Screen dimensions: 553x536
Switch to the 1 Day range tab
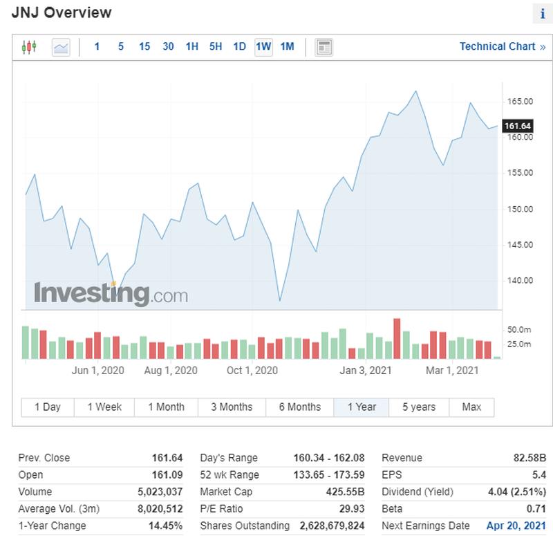click(x=48, y=407)
